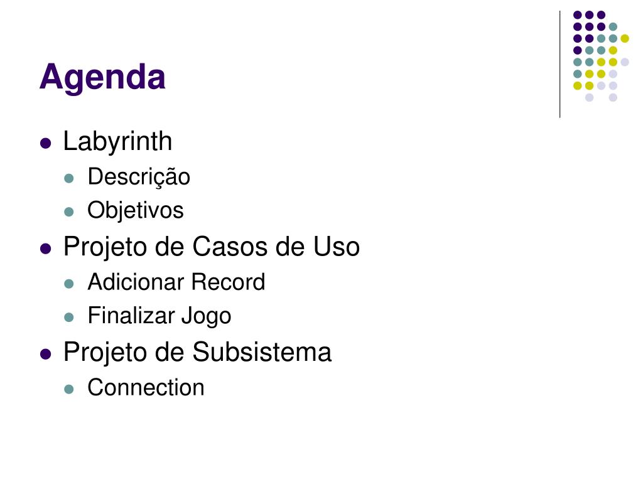
Task: Click the teal bullet beside Adicionar Record
Action: click(x=69, y=284)
